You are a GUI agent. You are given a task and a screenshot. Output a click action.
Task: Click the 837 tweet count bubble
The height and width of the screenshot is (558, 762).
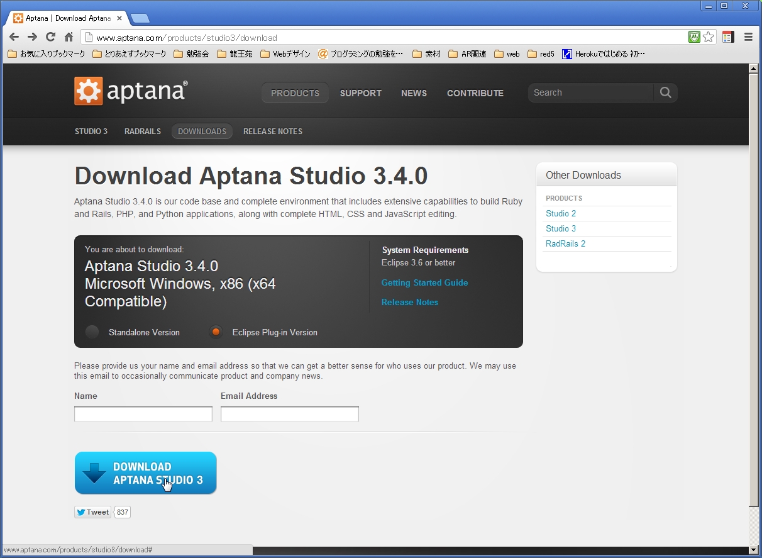coord(123,512)
